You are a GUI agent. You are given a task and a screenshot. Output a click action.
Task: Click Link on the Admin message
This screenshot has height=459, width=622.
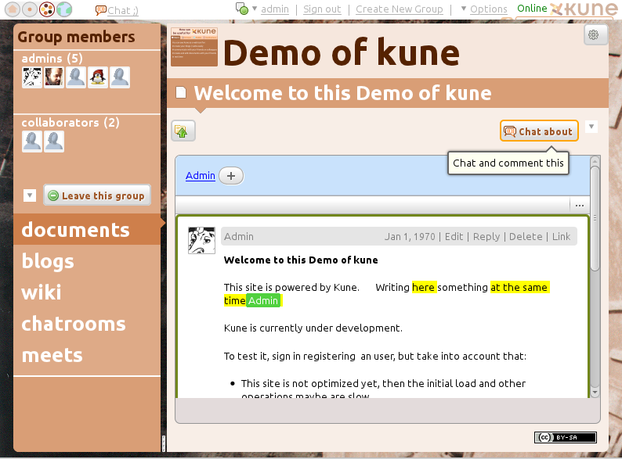pos(562,236)
